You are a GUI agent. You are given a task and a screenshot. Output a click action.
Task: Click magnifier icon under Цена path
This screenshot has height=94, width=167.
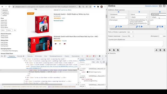[139, 27]
